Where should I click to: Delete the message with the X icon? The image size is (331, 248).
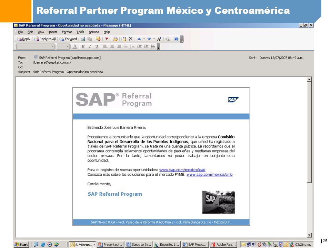[131, 39]
